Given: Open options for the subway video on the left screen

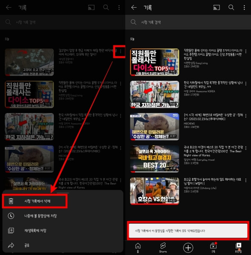Looking at the screenshot, I should tap(121, 116).
